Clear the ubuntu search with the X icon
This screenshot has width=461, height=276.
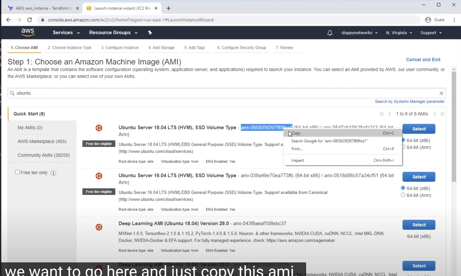point(441,93)
